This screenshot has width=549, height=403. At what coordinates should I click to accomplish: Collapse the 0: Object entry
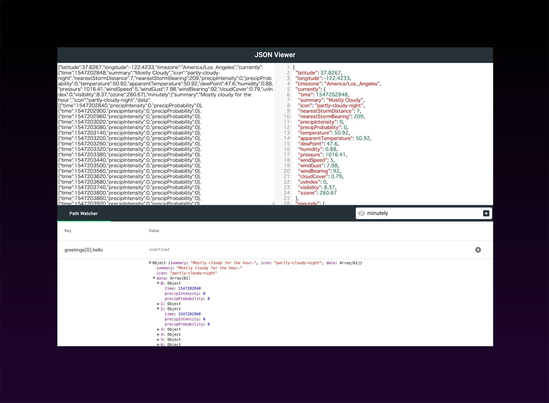coord(158,283)
